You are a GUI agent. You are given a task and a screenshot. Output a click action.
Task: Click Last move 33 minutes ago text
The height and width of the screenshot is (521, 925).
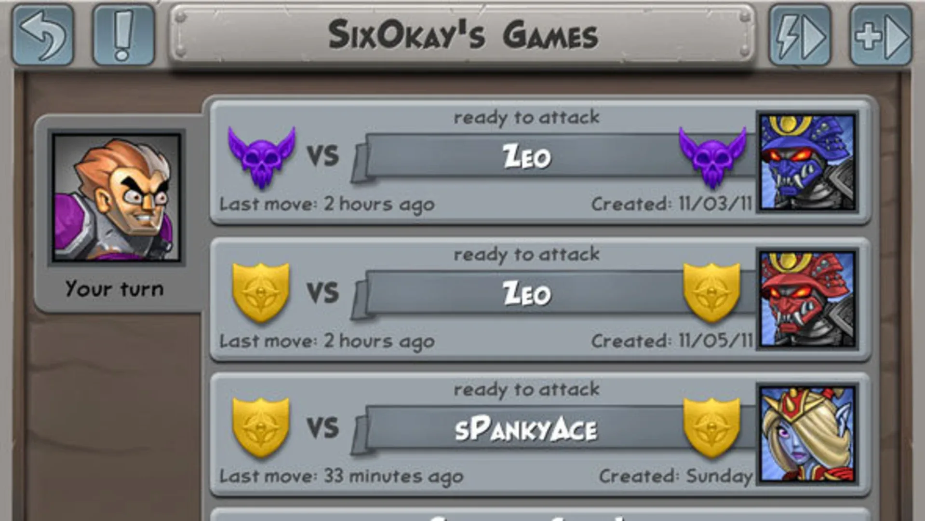(x=341, y=477)
